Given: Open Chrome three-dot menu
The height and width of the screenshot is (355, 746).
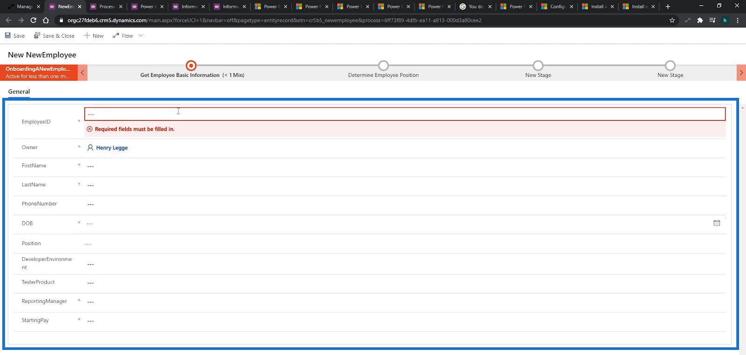Looking at the screenshot, I should click(x=737, y=20).
